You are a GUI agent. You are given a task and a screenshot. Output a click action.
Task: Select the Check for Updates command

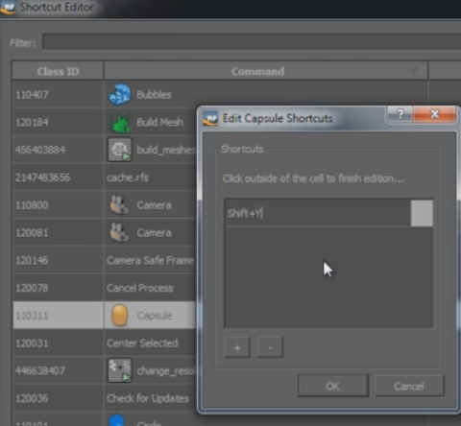[x=148, y=398]
